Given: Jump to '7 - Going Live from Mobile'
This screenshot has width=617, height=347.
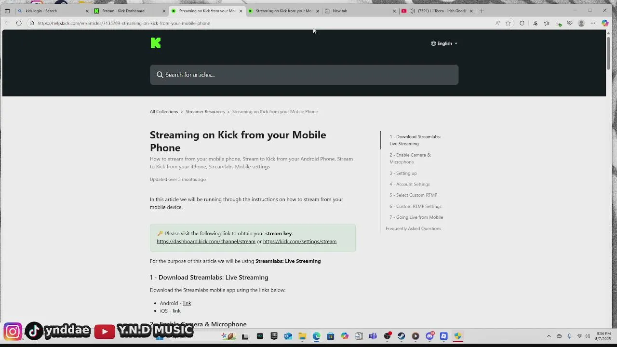Looking at the screenshot, I should [416, 217].
